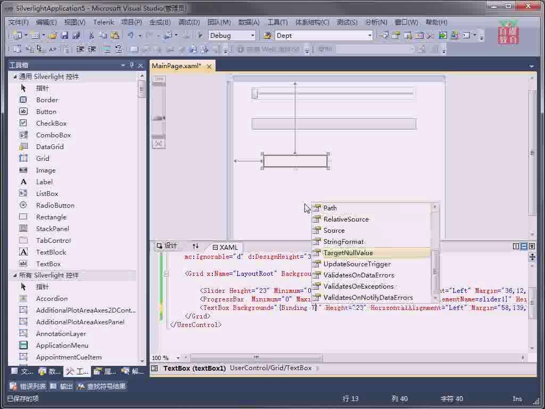Switch to the 错误列表 tab

(x=28, y=386)
